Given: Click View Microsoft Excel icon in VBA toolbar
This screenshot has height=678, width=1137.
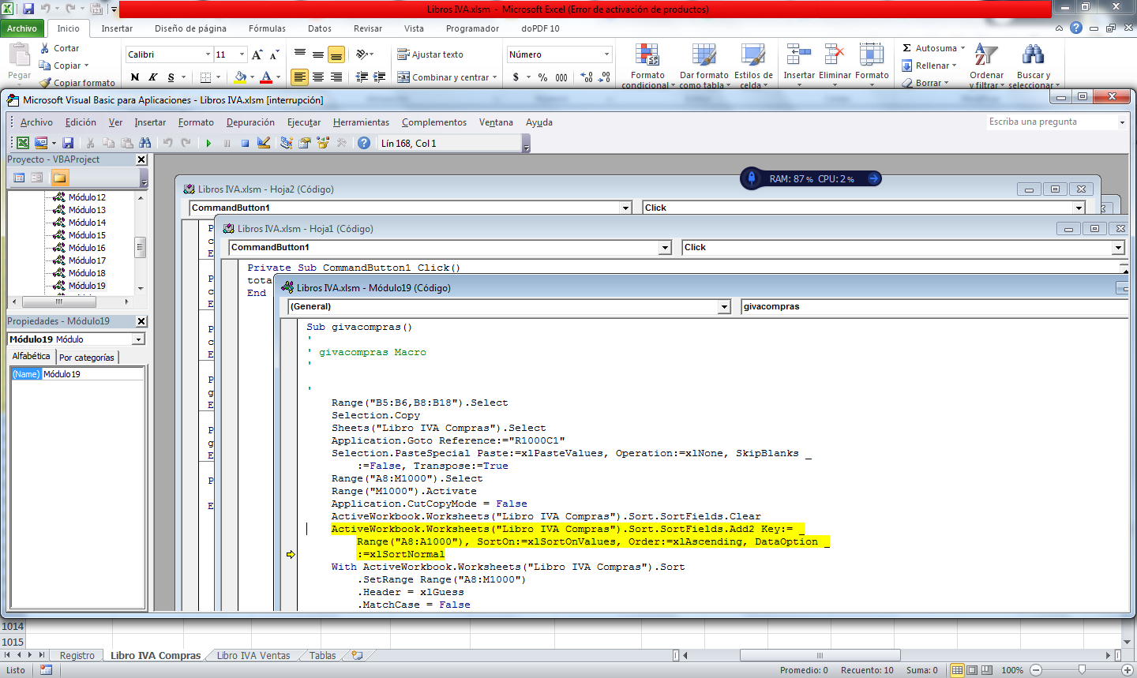Looking at the screenshot, I should pos(23,143).
